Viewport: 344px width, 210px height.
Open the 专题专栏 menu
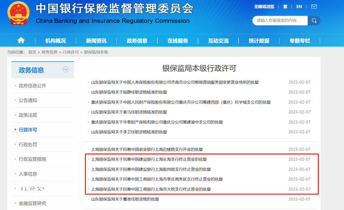[300, 41]
